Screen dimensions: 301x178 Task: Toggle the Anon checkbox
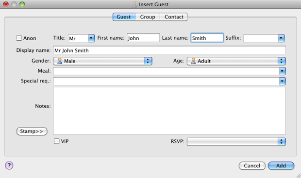click(19, 38)
